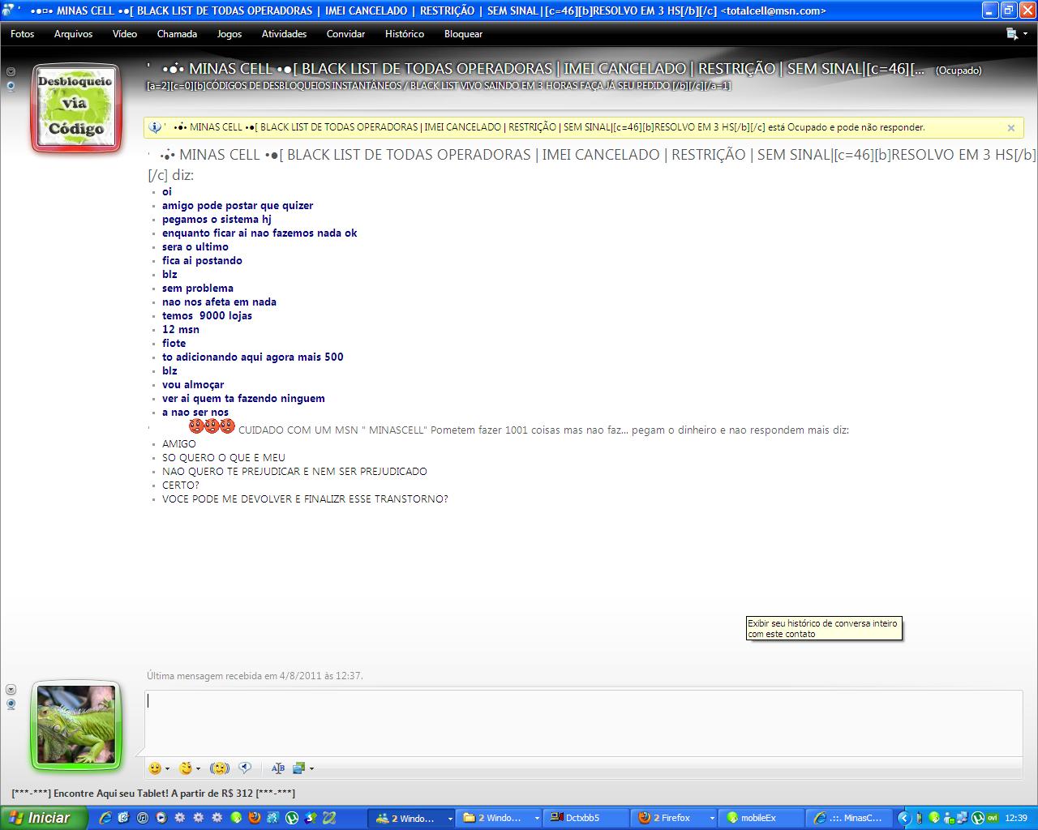Screen dimensions: 1038x830
Task: Open the grouped folder windows taskbar button
Action: coord(499,818)
